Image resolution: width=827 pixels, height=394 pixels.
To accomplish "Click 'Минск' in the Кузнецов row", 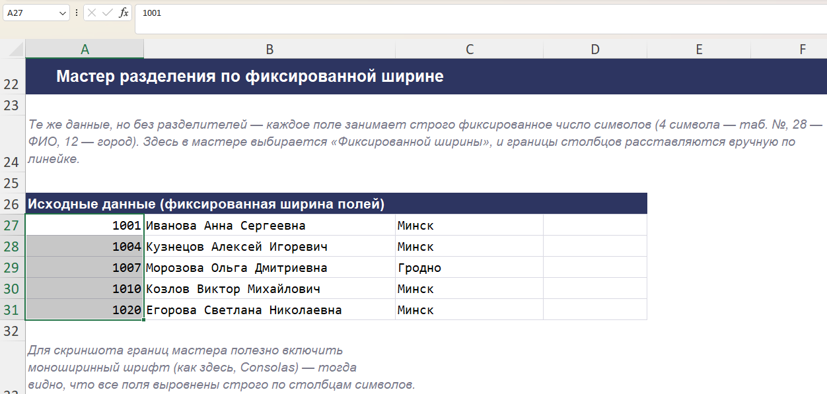I will [469, 246].
